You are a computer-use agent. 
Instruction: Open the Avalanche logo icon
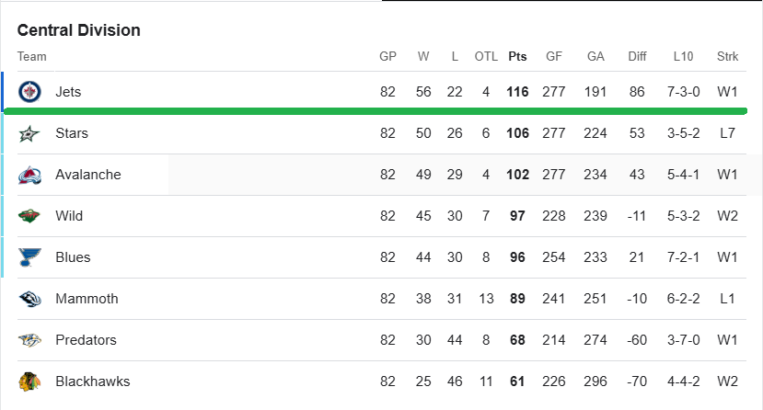(29, 175)
